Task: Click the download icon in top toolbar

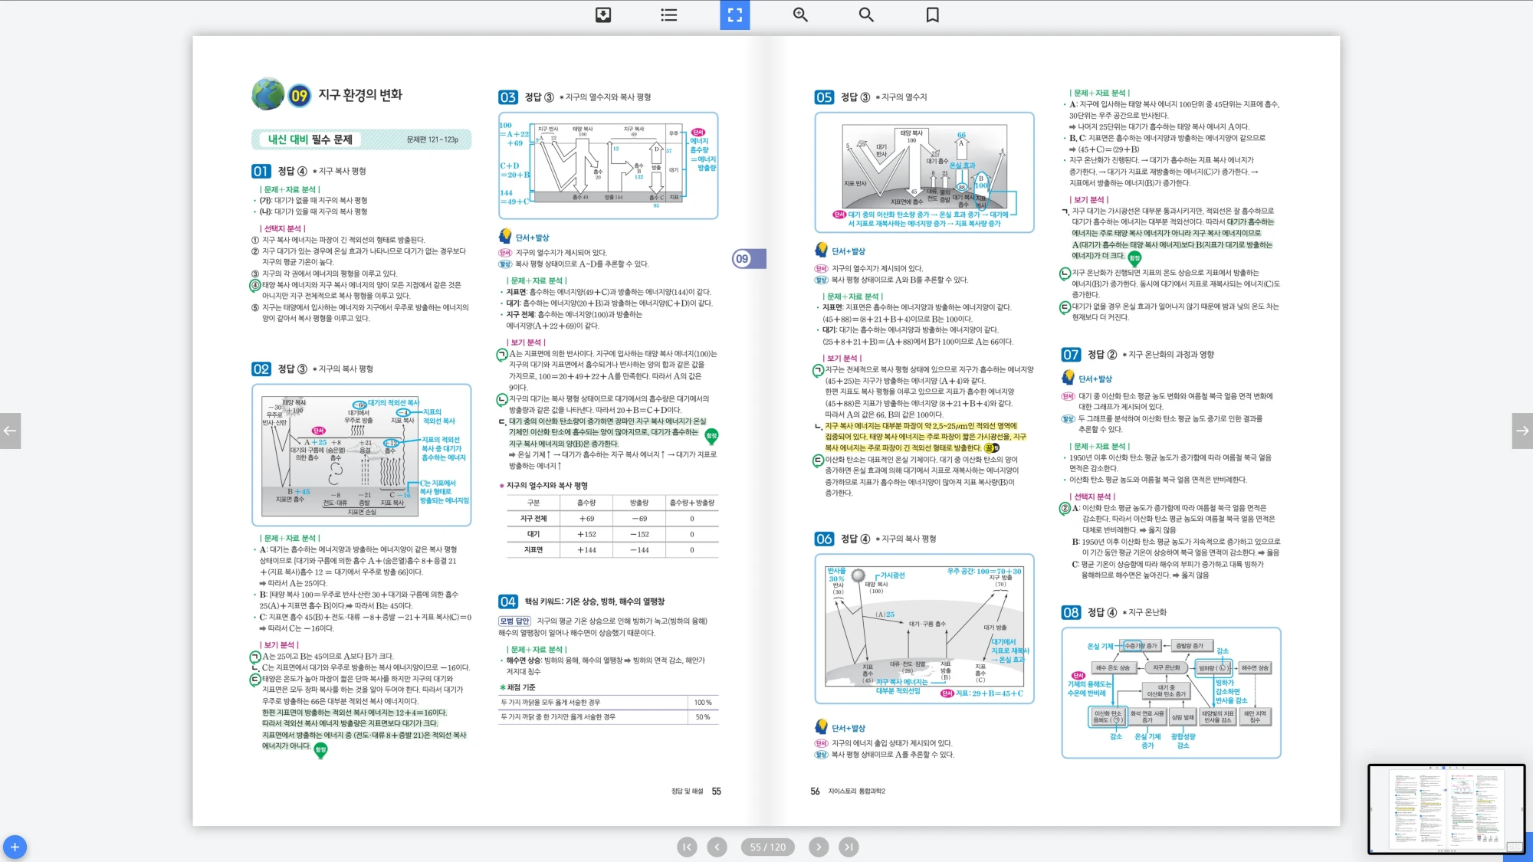Action: click(x=603, y=15)
